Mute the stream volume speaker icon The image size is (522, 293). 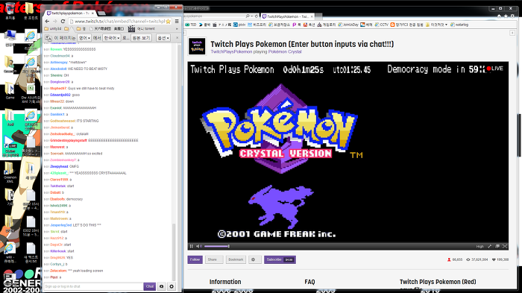coord(199,246)
